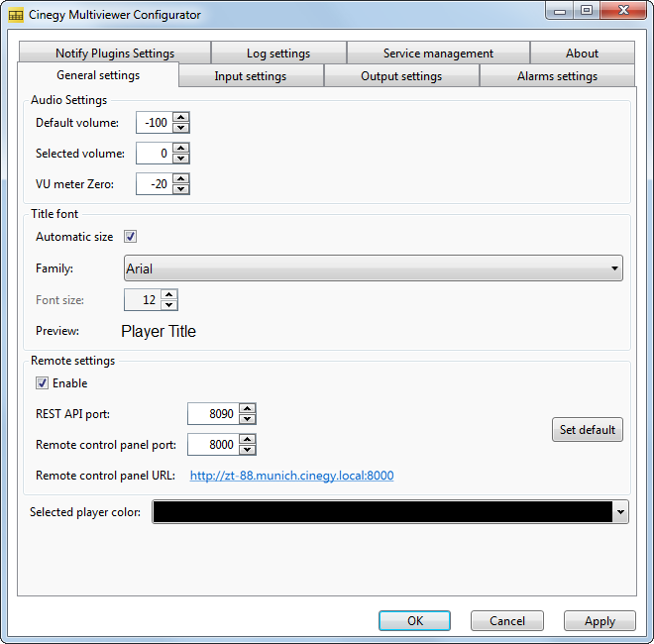Click the black Selected player color swatch

382,512
